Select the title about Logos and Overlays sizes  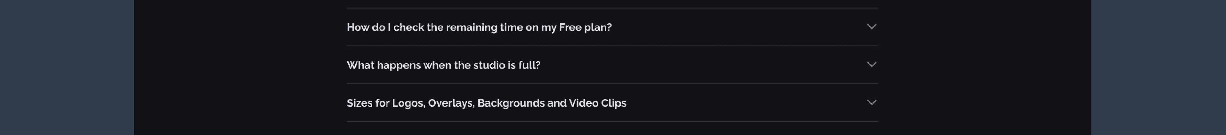tap(486, 103)
